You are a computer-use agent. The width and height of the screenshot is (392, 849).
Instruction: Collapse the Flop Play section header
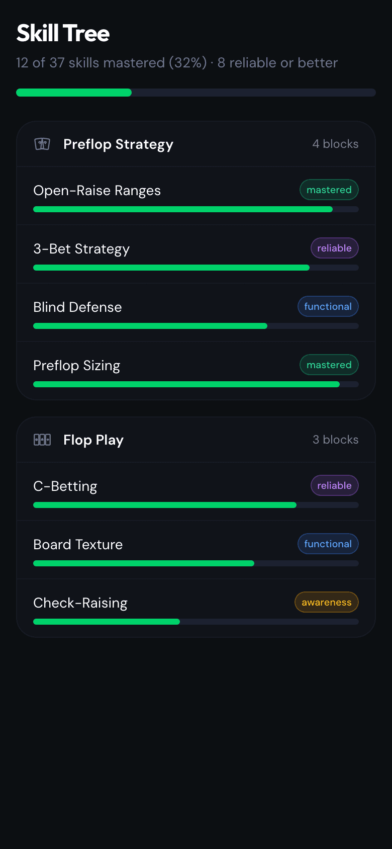[196, 440]
